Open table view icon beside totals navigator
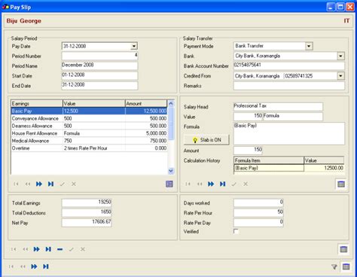The height and width of the screenshot is (277, 357). 343,249
